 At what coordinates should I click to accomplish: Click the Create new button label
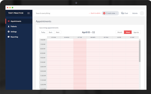point(111,13)
